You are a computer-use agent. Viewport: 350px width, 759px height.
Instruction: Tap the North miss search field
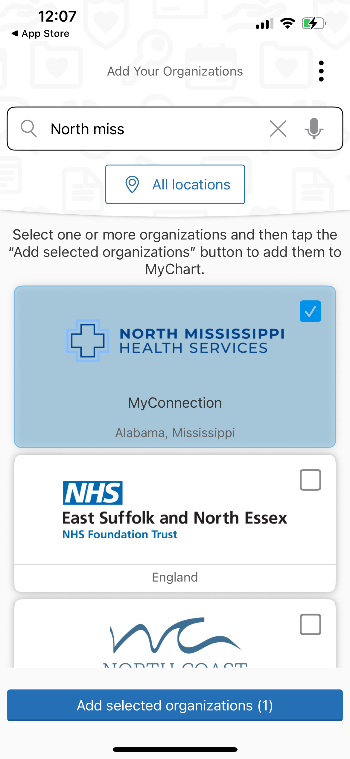coord(150,129)
